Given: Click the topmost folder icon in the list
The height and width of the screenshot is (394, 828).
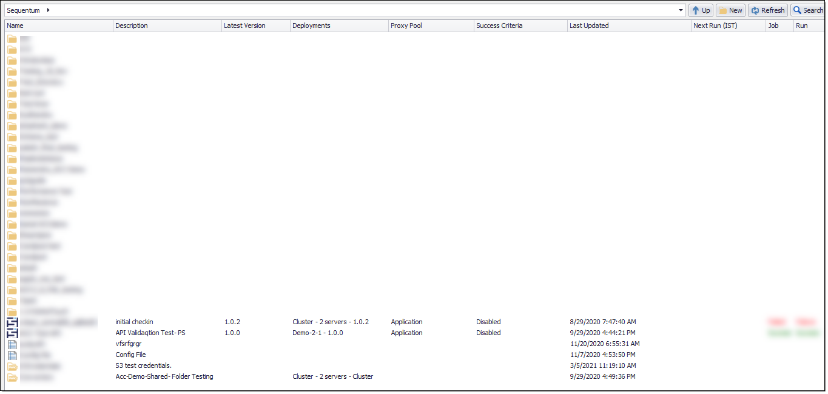Looking at the screenshot, I should [x=12, y=38].
